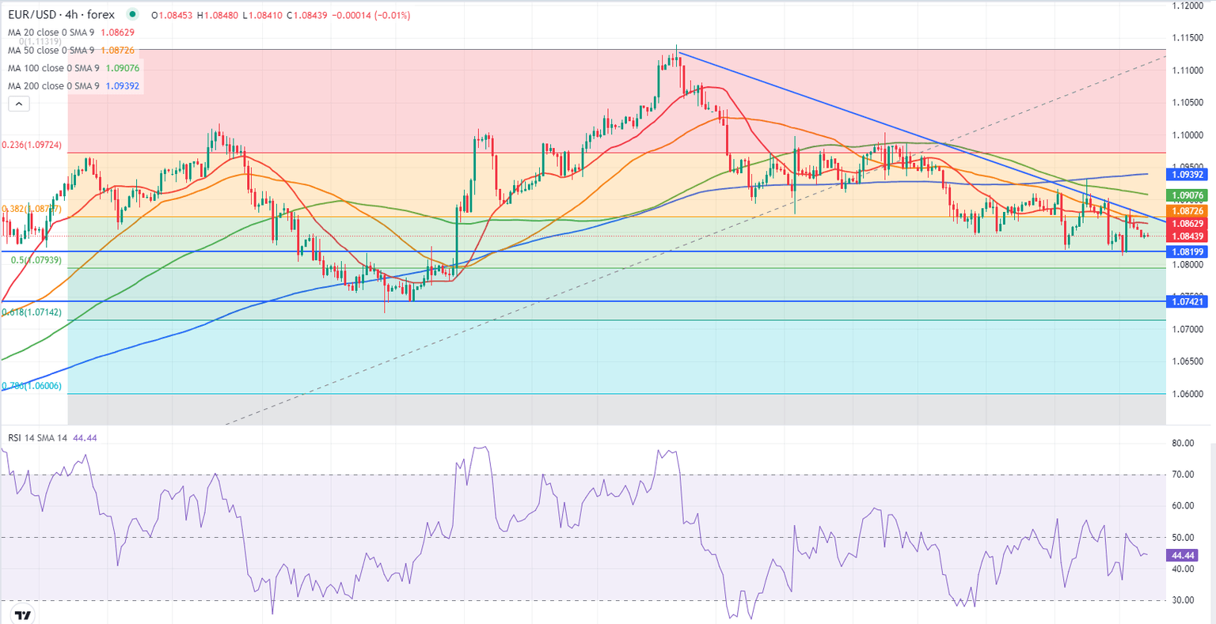Select the 0.618 Fibonacci level label

pyautogui.click(x=32, y=312)
